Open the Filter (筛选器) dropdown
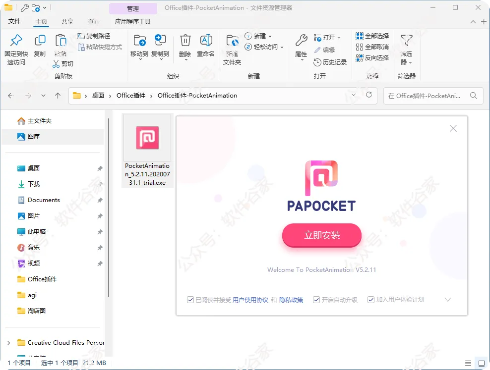The width and height of the screenshot is (490, 370). point(406,50)
